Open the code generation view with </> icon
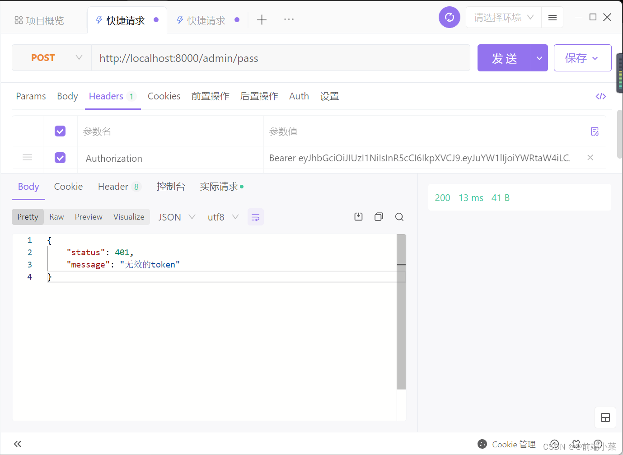Screen dimensions: 623x455 (x=600, y=96)
